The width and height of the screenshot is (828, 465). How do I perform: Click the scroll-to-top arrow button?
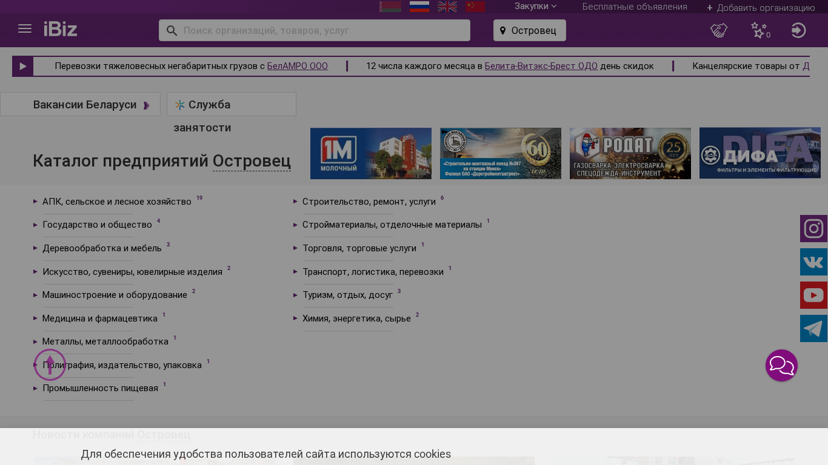click(x=50, y=365)
